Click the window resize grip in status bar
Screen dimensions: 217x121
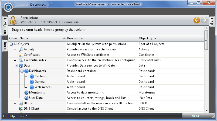tap(213, 117)
